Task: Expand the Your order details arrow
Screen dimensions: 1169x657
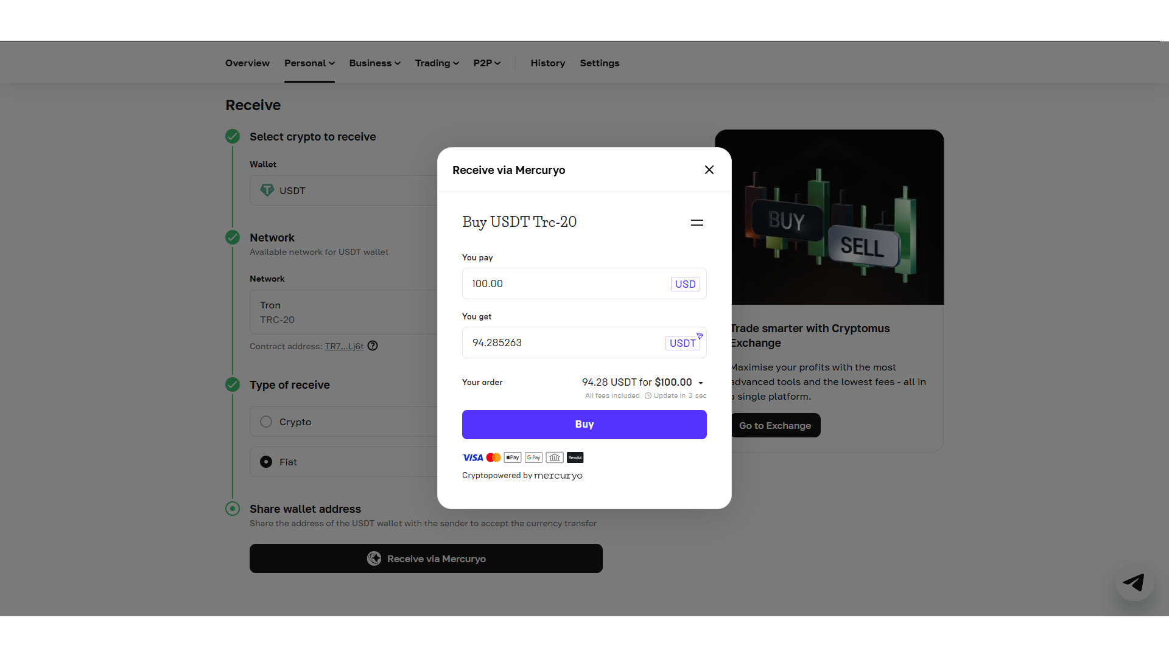Action: click(701, 383)
